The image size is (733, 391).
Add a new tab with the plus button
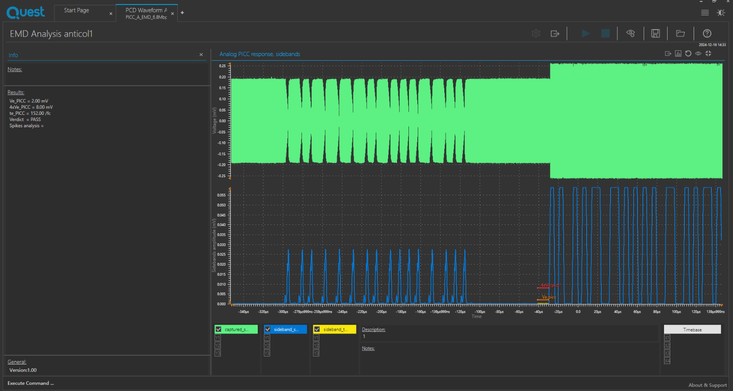pos(182,13)
